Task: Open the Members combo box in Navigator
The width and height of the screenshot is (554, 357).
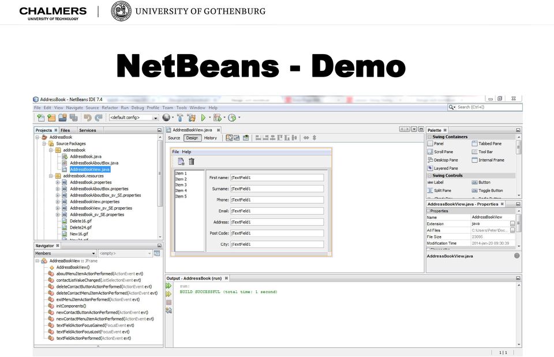Action: (x=65, y=253)
